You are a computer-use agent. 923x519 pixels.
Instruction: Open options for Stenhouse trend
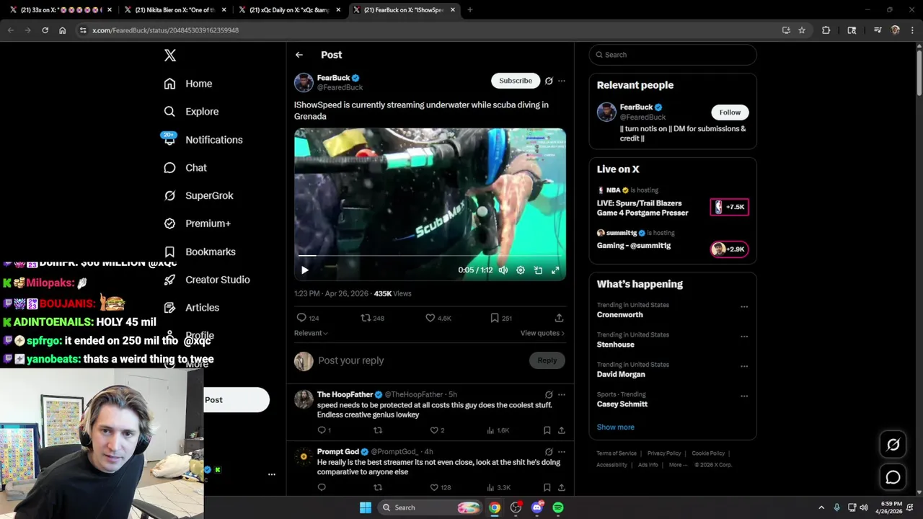pyautogui.click(x=744, y=336)
